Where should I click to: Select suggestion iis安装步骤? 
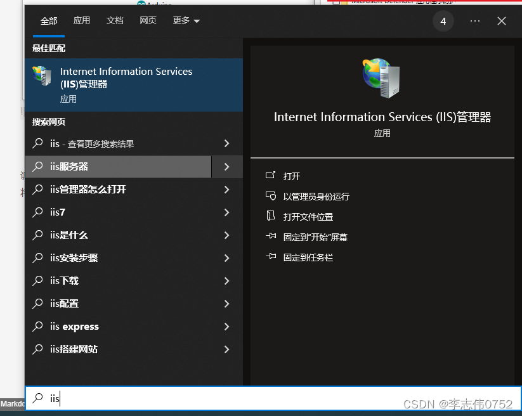118,258
